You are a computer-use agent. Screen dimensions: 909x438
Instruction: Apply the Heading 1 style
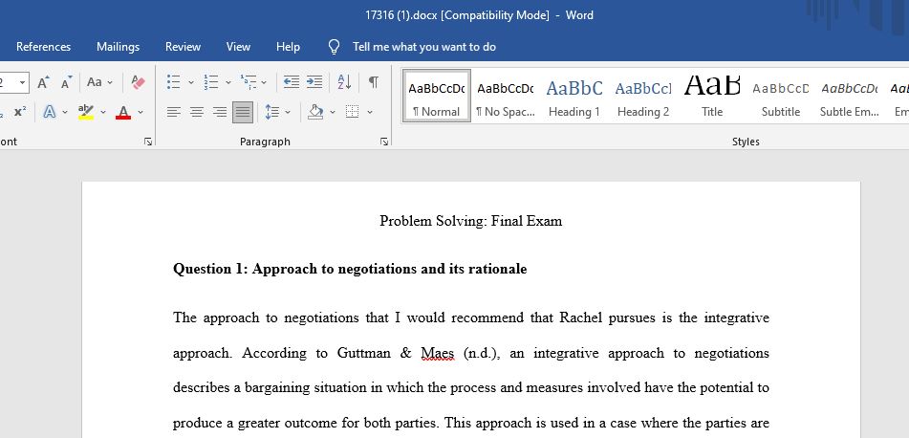[x=574, y=96]
